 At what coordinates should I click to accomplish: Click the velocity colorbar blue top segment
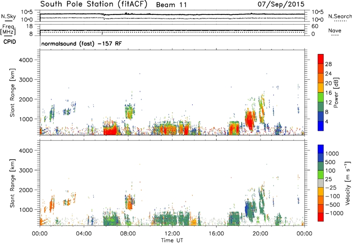tap(321, 149)
